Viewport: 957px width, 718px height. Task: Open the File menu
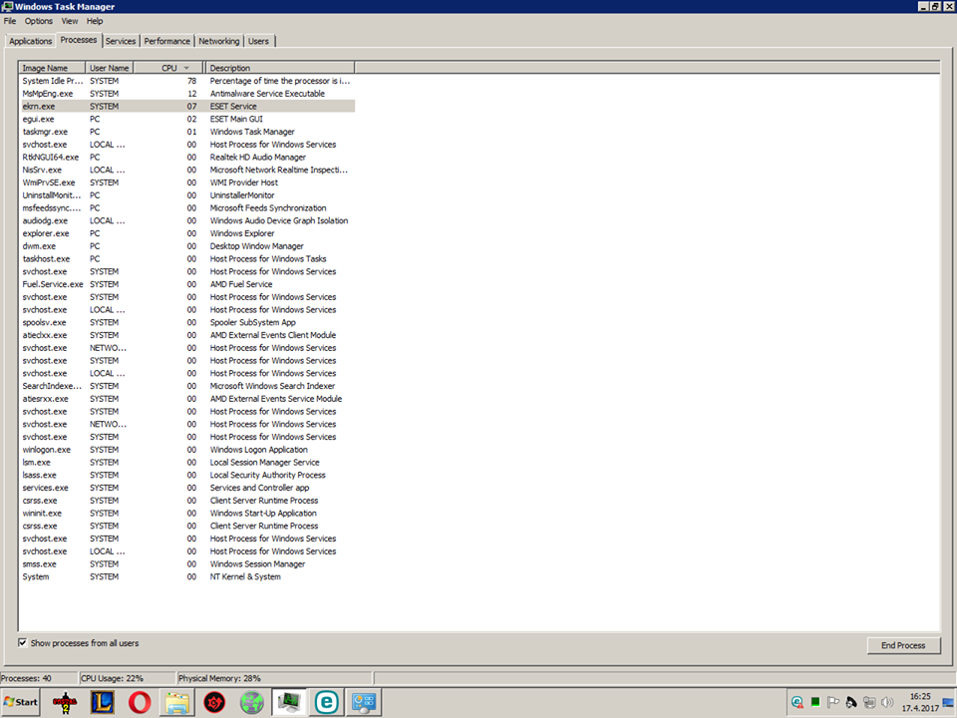(x=10, y=21)
